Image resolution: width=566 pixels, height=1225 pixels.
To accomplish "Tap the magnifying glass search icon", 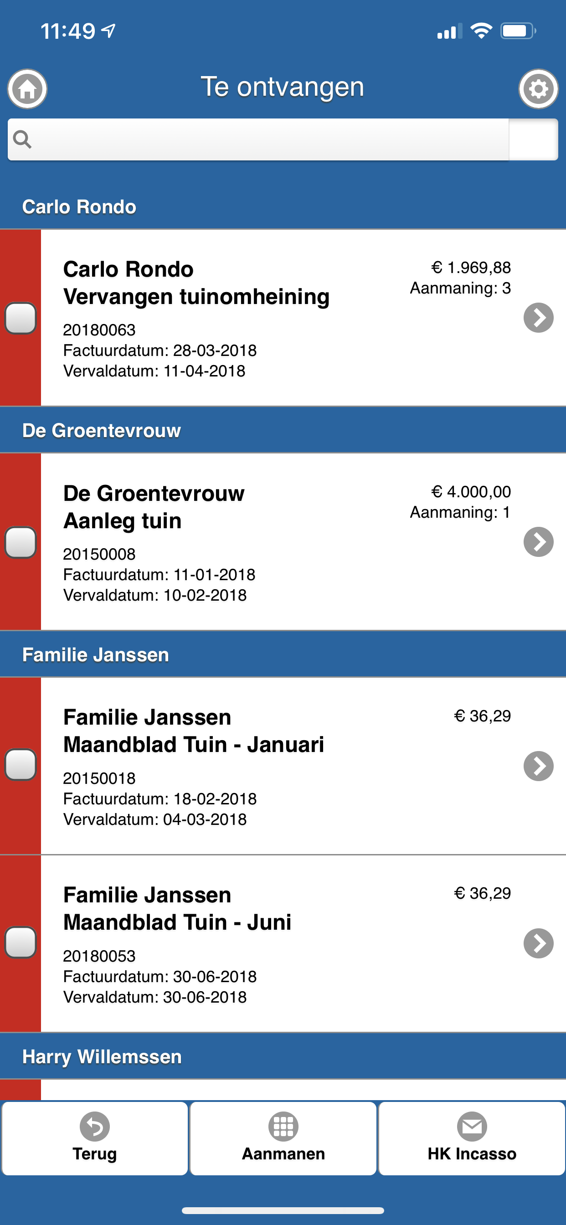I will pyautogui.click(x=22, y=139).
